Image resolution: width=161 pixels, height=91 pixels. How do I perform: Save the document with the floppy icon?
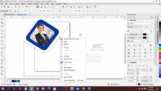point(8,7)
